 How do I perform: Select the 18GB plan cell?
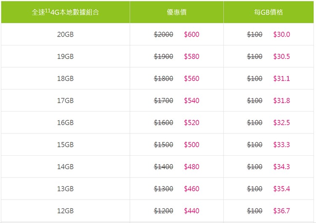(65, 79)
